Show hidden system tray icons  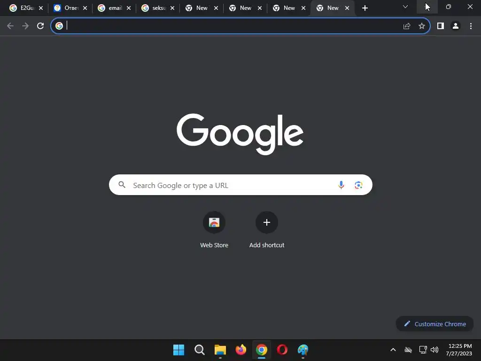[393, 350]
